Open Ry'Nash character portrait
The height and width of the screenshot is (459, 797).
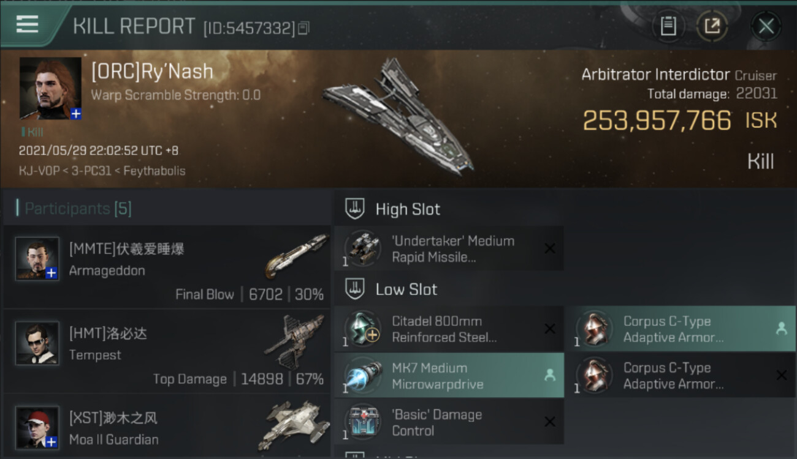[x=50, y=88]
